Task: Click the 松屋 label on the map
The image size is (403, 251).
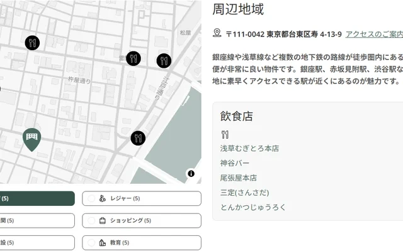Action: click(184, 33)
